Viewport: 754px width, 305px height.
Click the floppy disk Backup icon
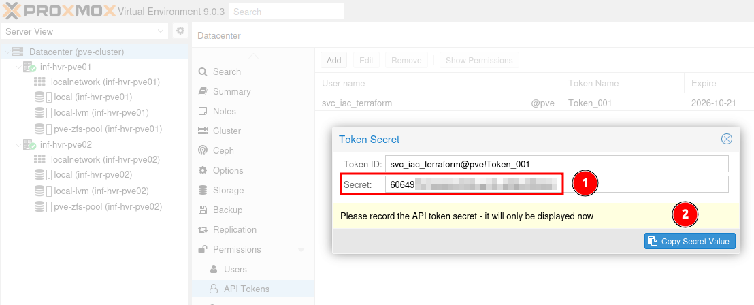coord(203,210)
